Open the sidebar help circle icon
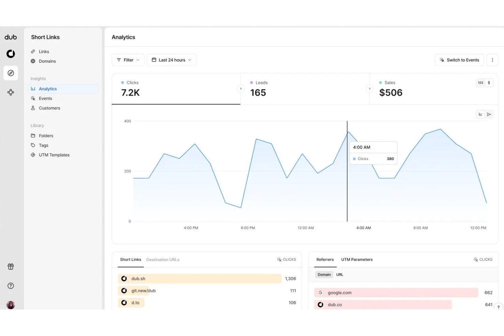 click(11, 286)
